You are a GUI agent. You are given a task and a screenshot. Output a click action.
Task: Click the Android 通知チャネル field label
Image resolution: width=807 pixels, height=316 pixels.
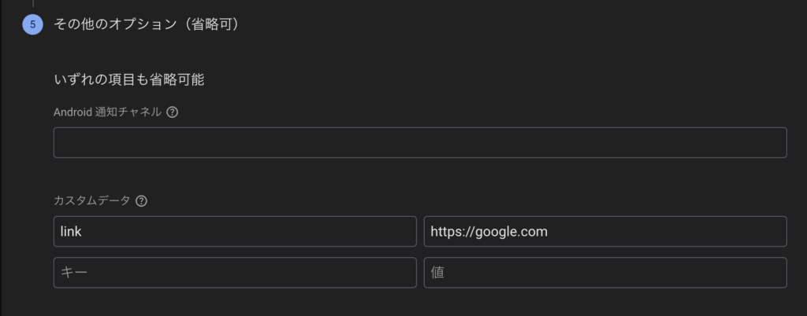click(107, 112)
